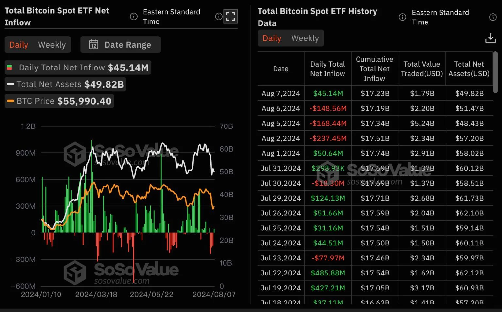The width and height of the screenshot is (502, 312).
Task: Select the Aug 7,2024 table row
Action: 375,93
